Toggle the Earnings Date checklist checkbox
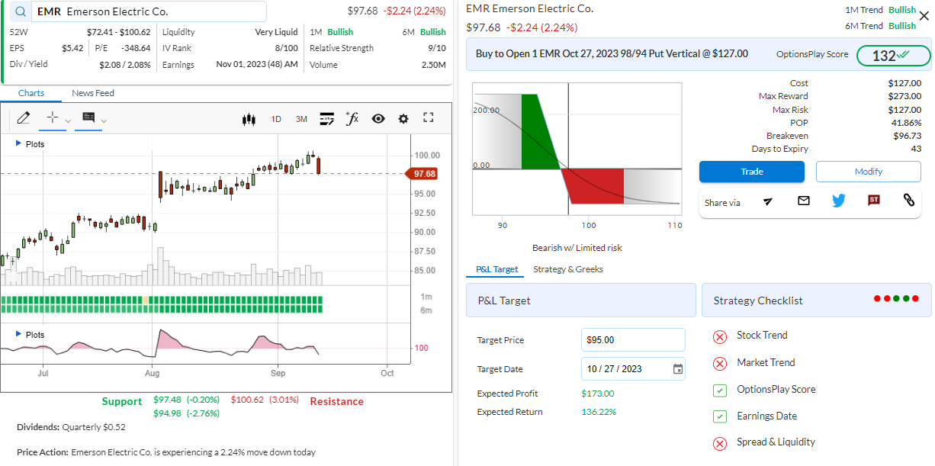Screen dimensions: 935x466 pos(720,416)
